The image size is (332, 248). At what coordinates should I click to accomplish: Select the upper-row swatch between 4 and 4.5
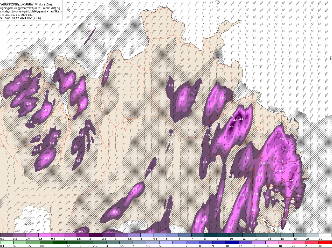147,235
